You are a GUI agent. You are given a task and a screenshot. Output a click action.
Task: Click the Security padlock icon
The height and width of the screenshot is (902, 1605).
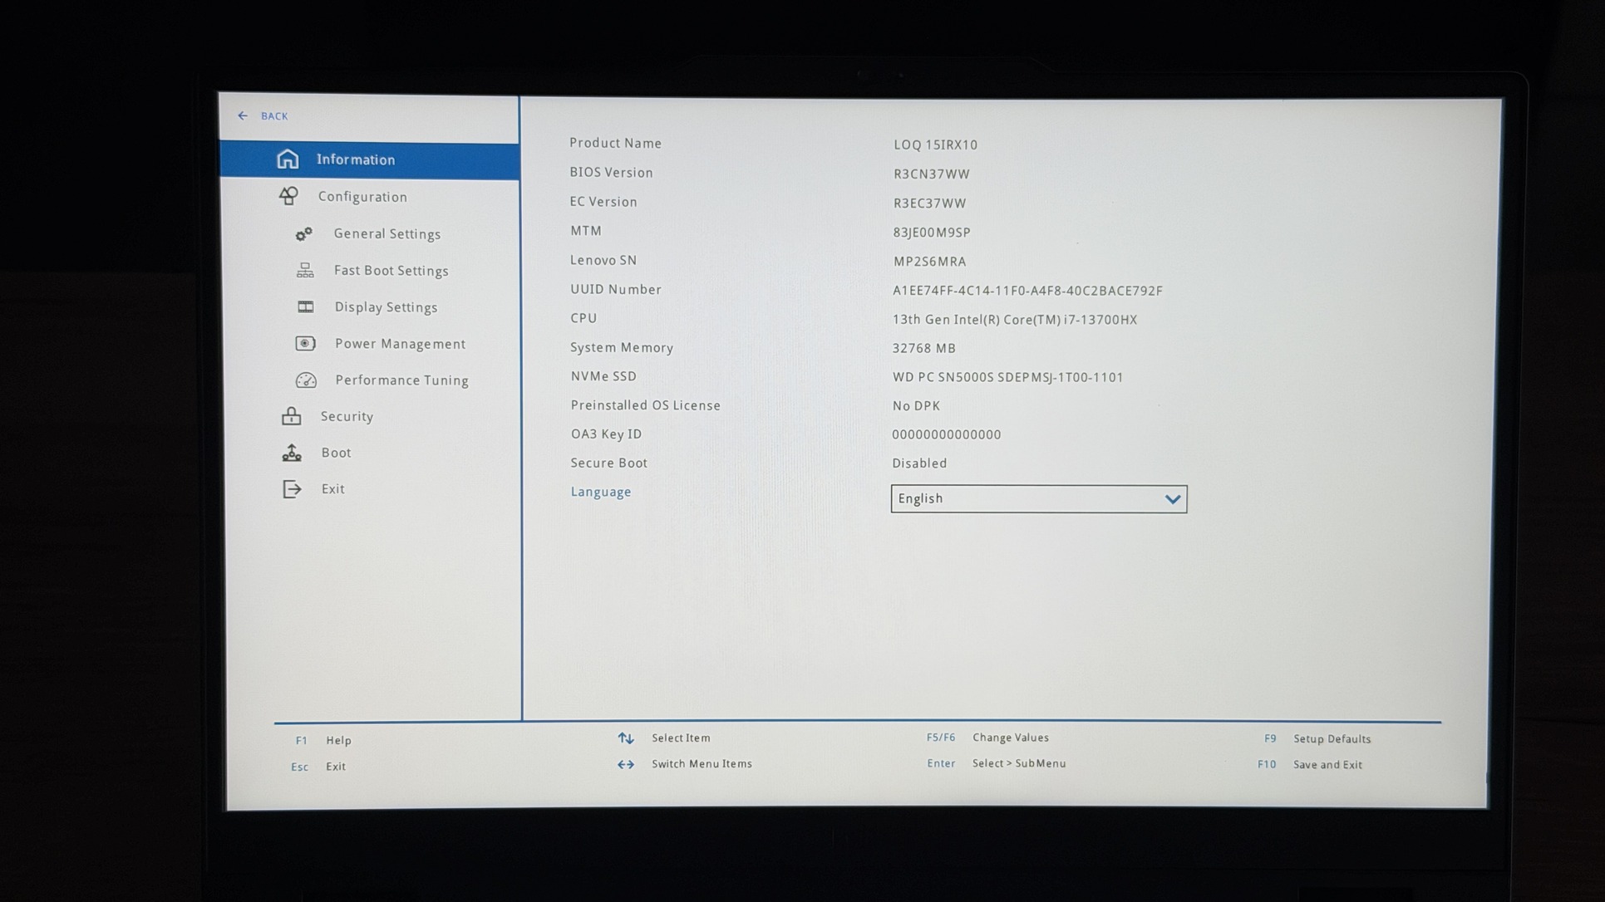pos(291,416)
